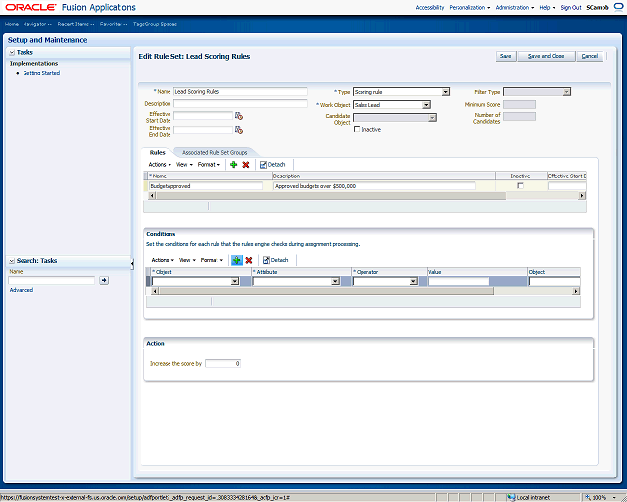
Task: Collapse the left Tasks pane splitter arrow
Action: pyautogui.click(x=132, y=263)
